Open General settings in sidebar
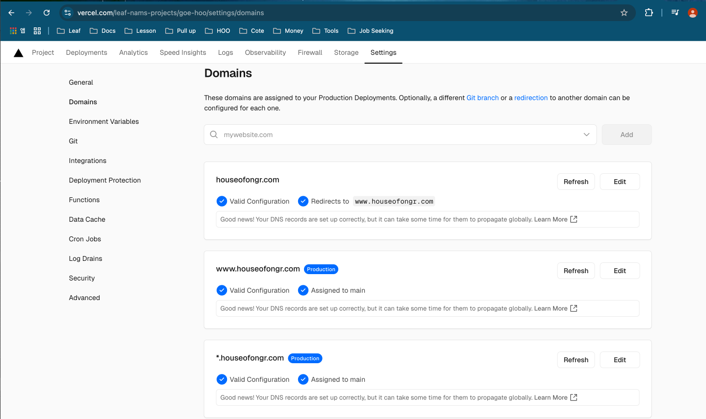 (x=81, y=82)
